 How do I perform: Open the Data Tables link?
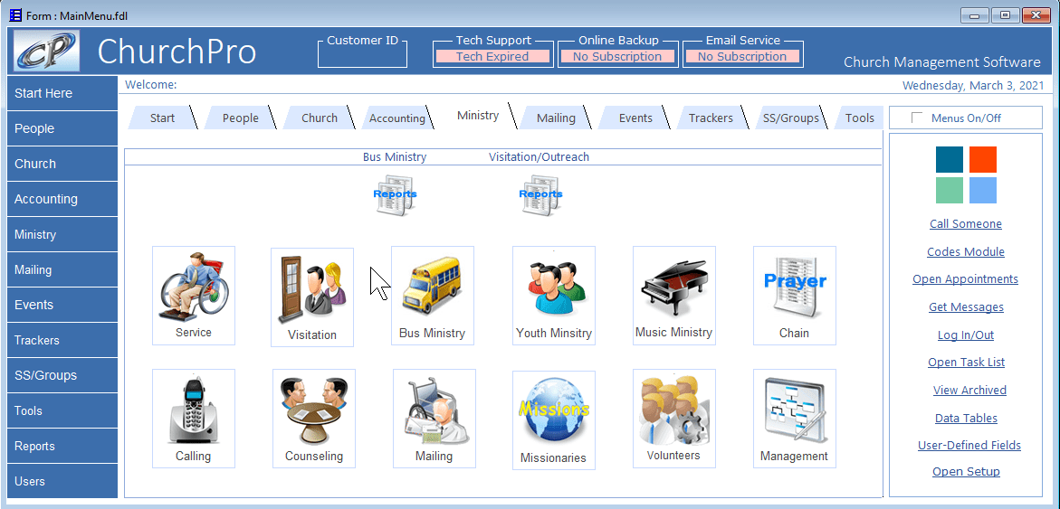pyautogui.click(x=965, y=419)
